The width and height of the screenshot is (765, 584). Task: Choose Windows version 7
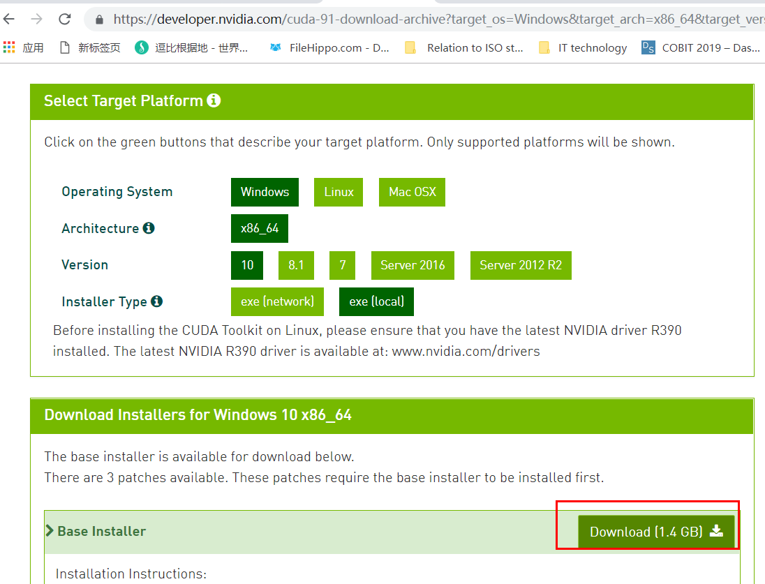coord(343,265)
